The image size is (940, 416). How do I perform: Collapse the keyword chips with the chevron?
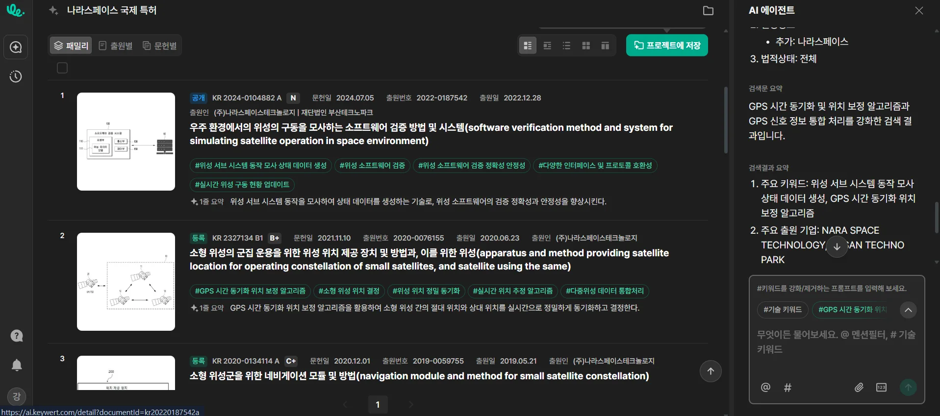click(x=908, y=310)
